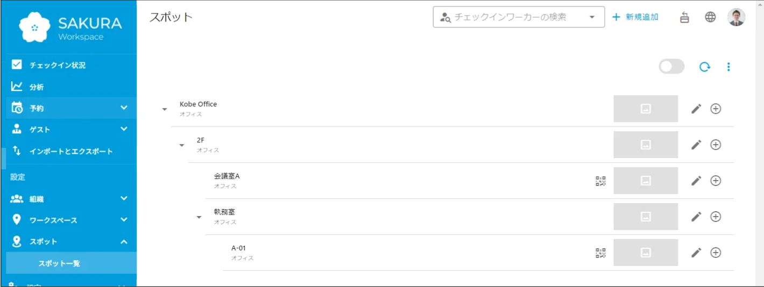Viewport: 764px width, 287px height.
Task: Collapse the 執務室 tree node
Action: tap(199, 217)
